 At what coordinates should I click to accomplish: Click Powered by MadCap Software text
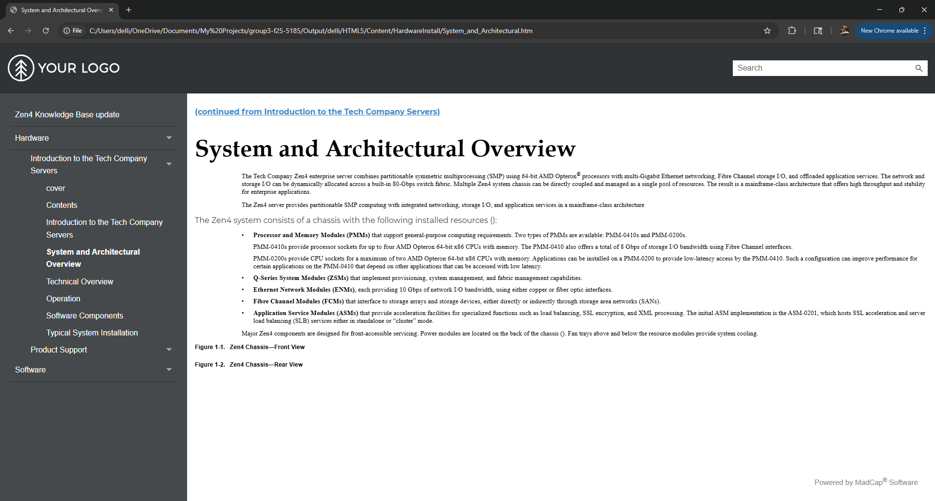(866, 482)
